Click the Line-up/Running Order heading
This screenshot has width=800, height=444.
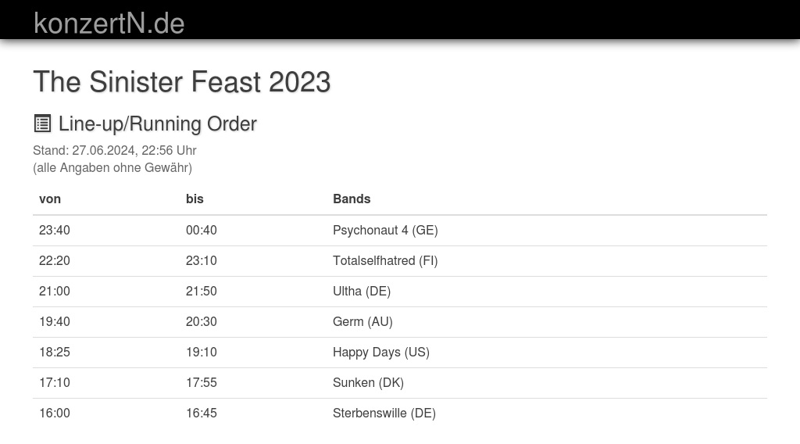(x=157, y=124)
